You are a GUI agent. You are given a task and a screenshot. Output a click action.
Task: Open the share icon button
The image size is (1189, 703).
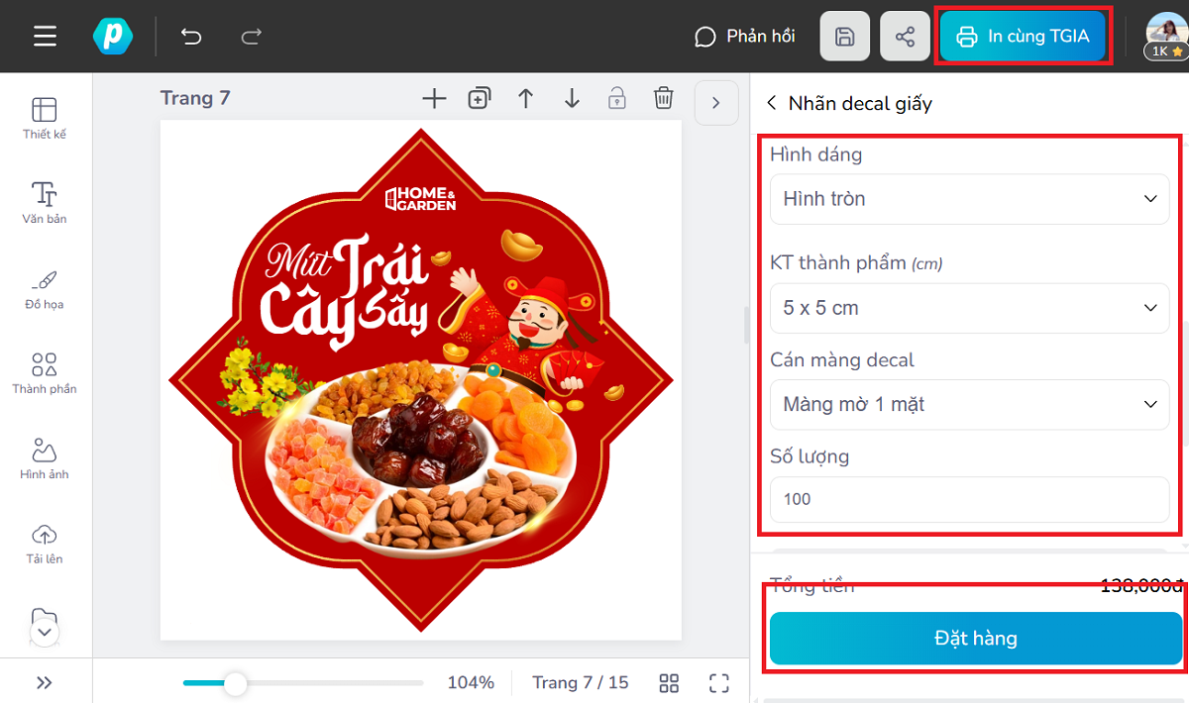coord(905,37)
